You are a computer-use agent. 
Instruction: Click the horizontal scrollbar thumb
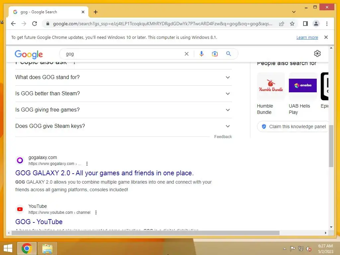pyautogui.click(x=145, y=233)
